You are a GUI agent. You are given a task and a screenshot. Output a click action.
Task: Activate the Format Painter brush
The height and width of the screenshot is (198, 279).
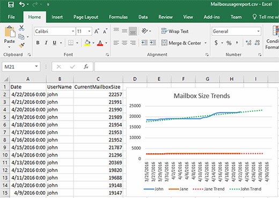click(21, 45)
